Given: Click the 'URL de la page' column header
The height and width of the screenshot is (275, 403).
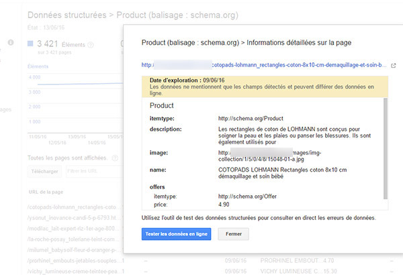Looking at the screenshot, I should click(46, 192).
